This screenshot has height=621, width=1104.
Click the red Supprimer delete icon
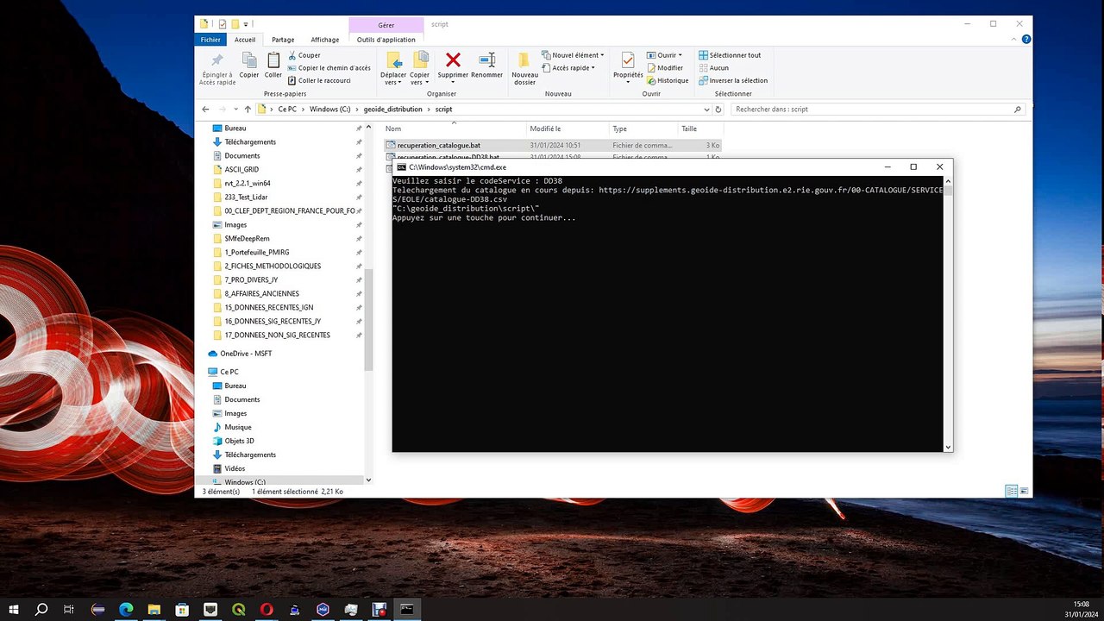453,60
